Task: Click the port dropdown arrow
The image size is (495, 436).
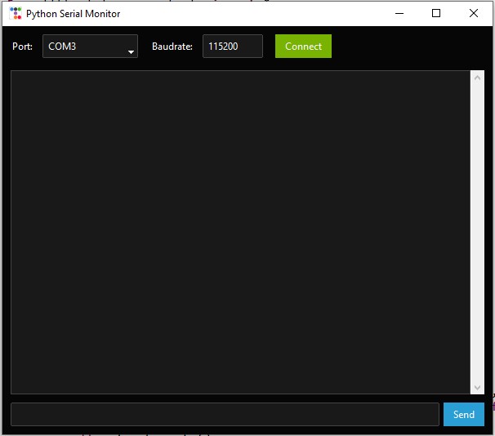Action: coord(131,52)
